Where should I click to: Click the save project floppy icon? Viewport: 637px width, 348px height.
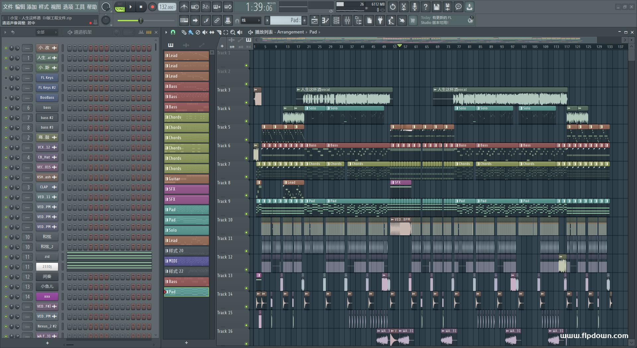tap(436, 7)
